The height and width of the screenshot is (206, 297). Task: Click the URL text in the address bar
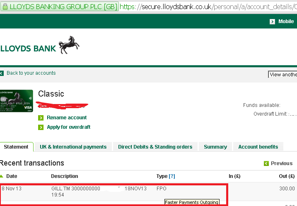click(x=208, y=7)
